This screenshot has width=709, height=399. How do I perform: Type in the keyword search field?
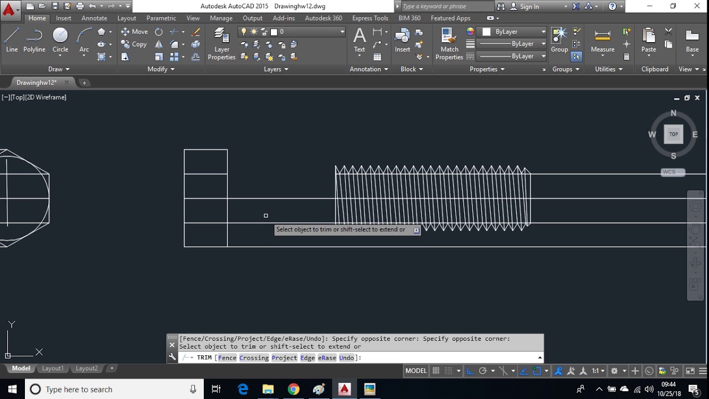pyautogui.click(x=446, y=7)
